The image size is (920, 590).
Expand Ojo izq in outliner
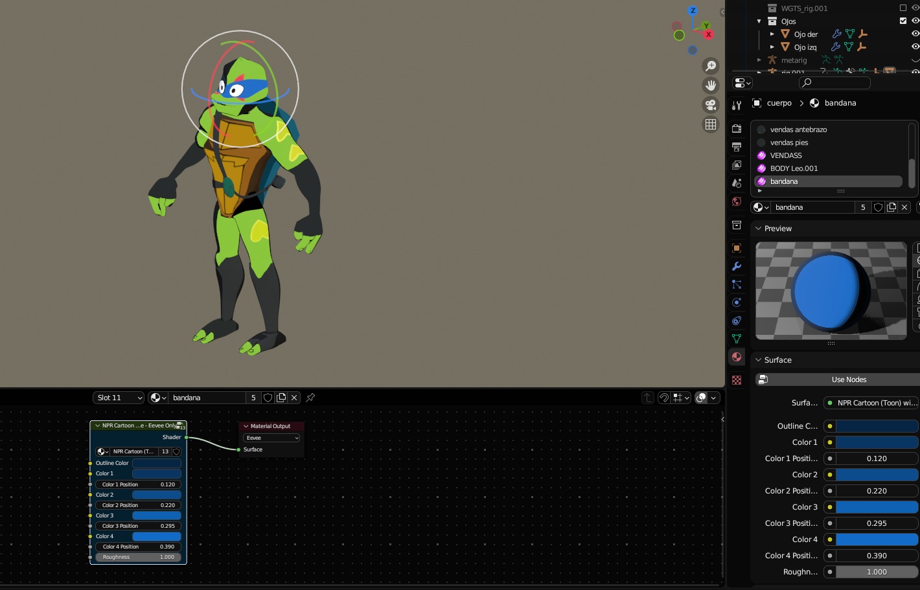772,47
